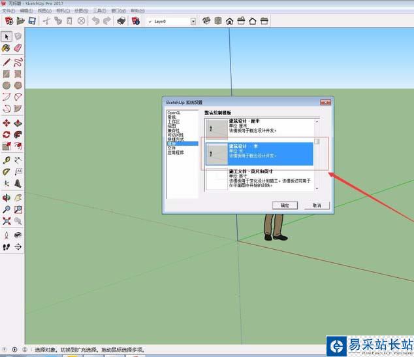
Task: Select the Follow Me tool
Action: click(18, 134)
